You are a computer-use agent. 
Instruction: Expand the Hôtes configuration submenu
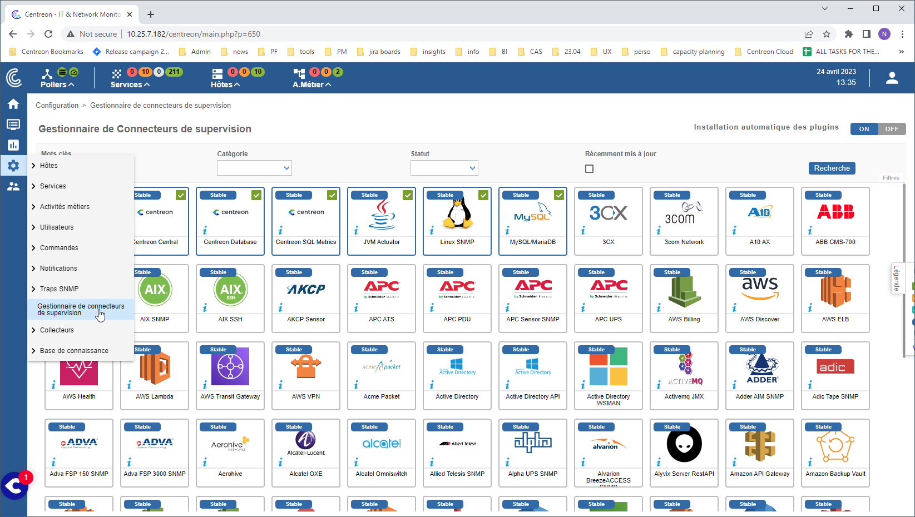point(81,166)
